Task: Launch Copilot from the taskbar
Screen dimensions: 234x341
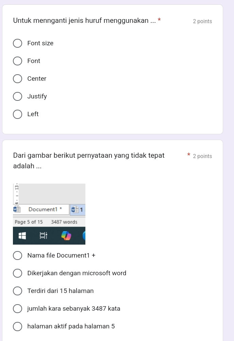Action: (x=67, y=235)
